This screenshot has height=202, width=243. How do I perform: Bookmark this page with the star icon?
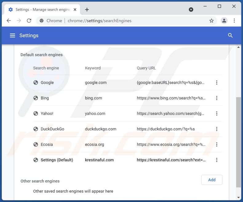pos(211,21)
